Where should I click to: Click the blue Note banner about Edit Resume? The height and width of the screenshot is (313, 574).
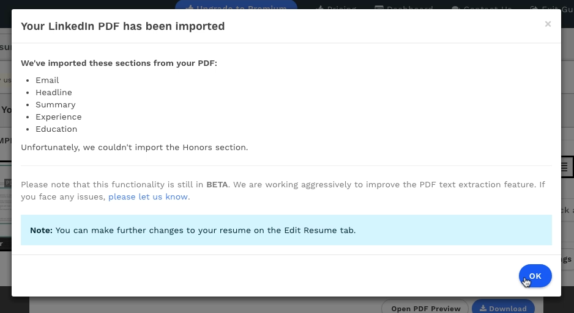[x=286, y=230]
